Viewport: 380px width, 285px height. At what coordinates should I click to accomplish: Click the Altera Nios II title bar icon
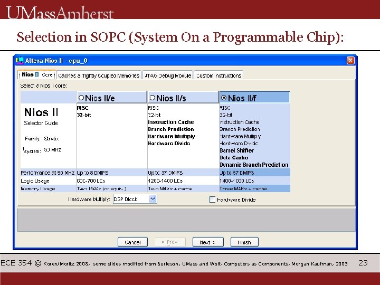pyautogui.click(x=20, y=60)
